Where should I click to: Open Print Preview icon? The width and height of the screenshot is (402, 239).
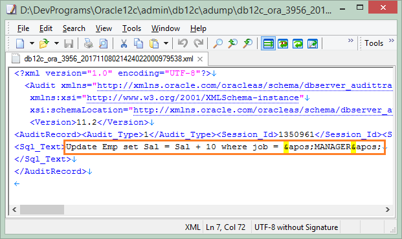103,43
